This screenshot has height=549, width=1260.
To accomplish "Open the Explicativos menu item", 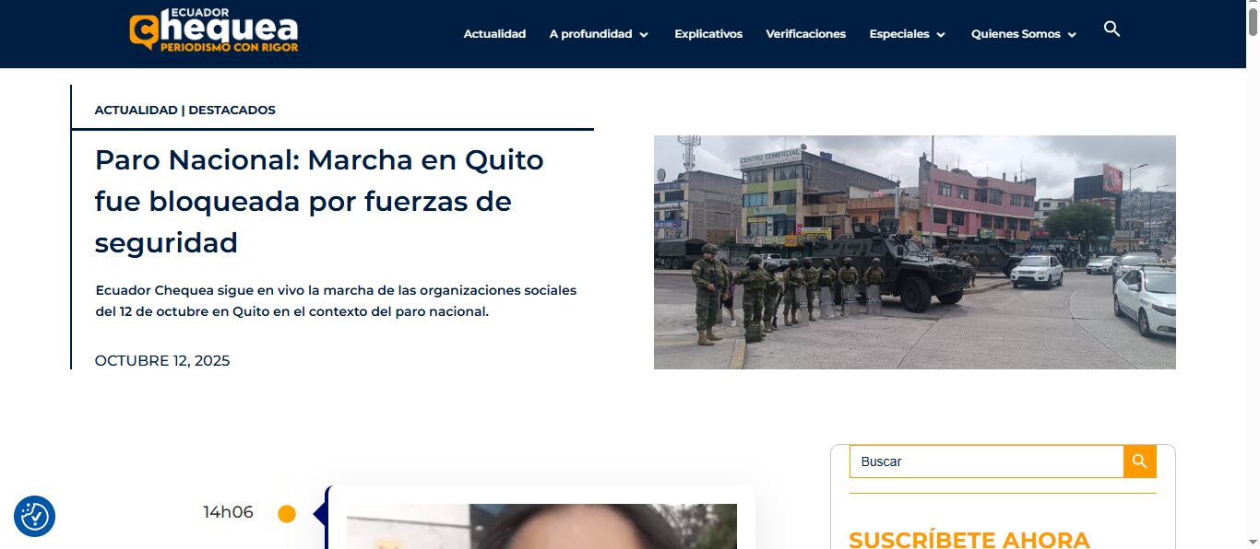I will (x=707, y=34).
